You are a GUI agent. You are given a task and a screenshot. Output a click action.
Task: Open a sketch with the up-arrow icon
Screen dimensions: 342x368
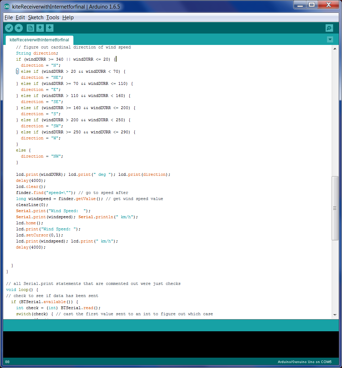click(x=40, y=28)
